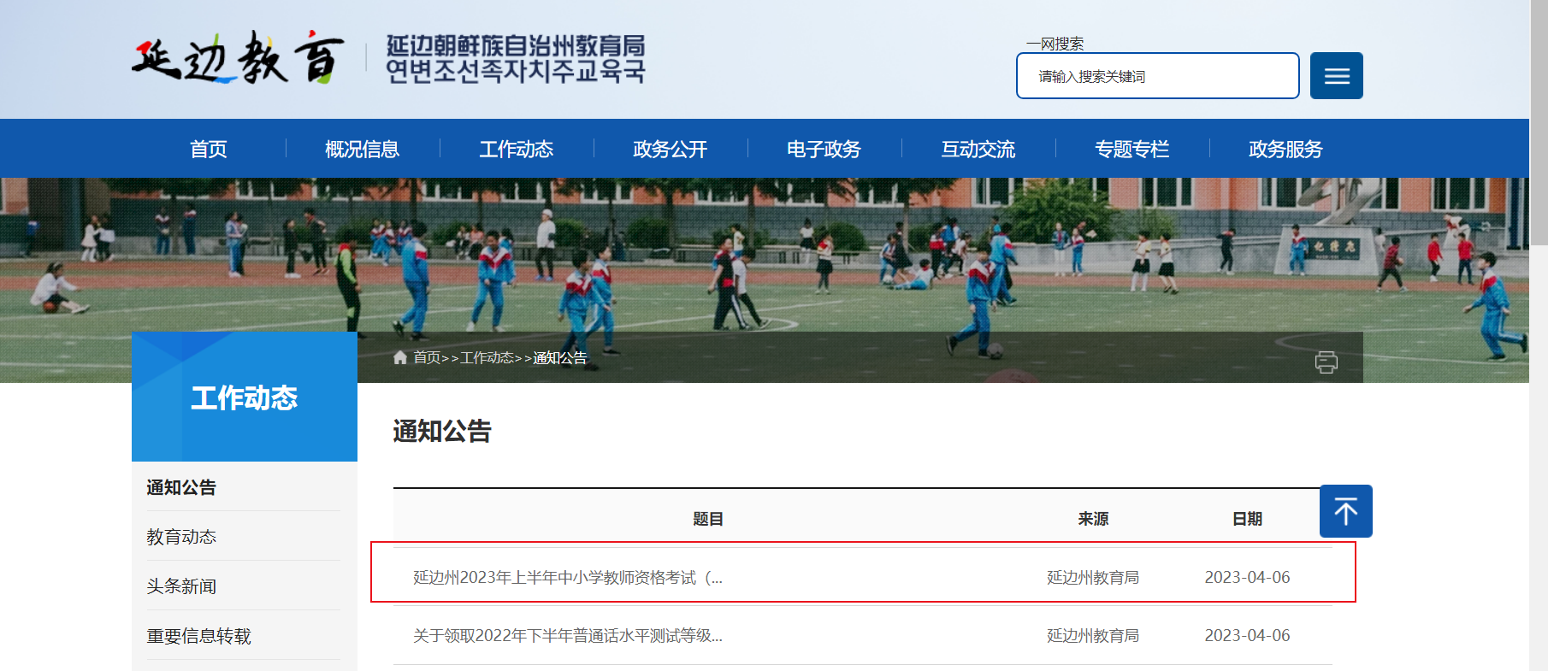Select 通知公告 in the sidebar
Screen dimensions: 1548x671
181,487
